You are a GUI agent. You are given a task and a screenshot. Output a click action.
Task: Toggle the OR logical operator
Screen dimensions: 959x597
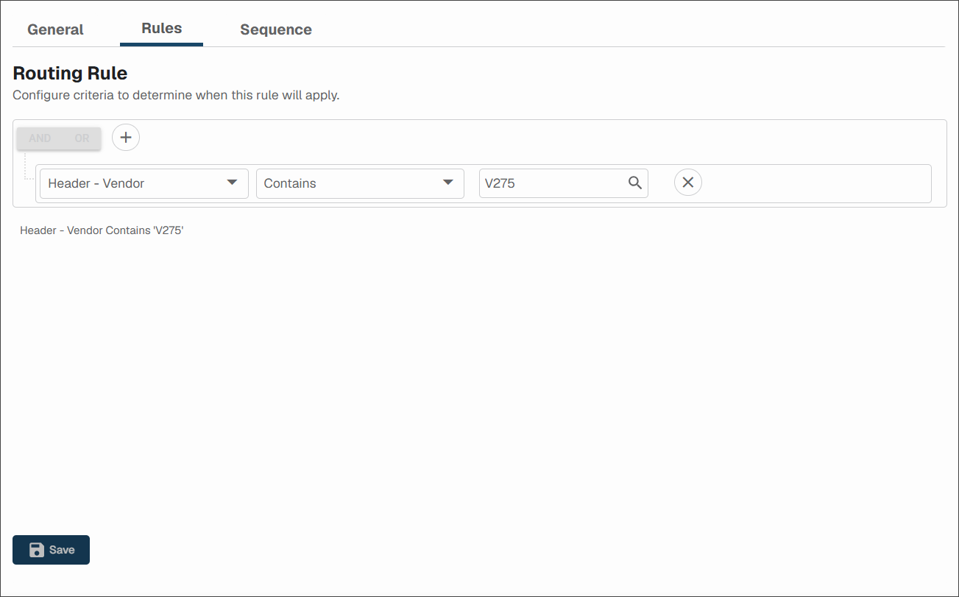tap(81, 138)
